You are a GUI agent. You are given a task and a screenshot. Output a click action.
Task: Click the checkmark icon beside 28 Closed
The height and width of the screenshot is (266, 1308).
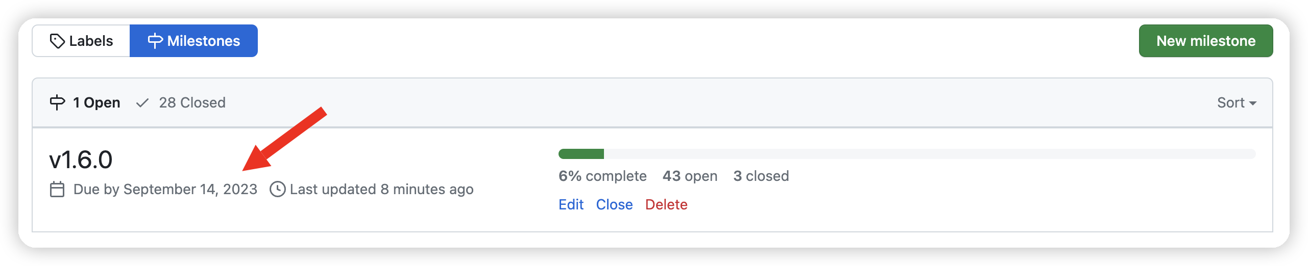coord(142,103)
